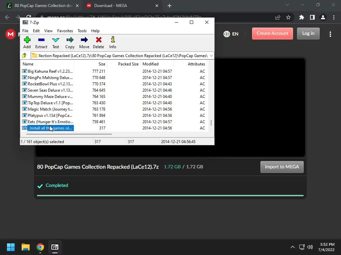Open Chrome three-dot menu
The height and width of the screenshot is (255, 341).
(x=334, y=17)
